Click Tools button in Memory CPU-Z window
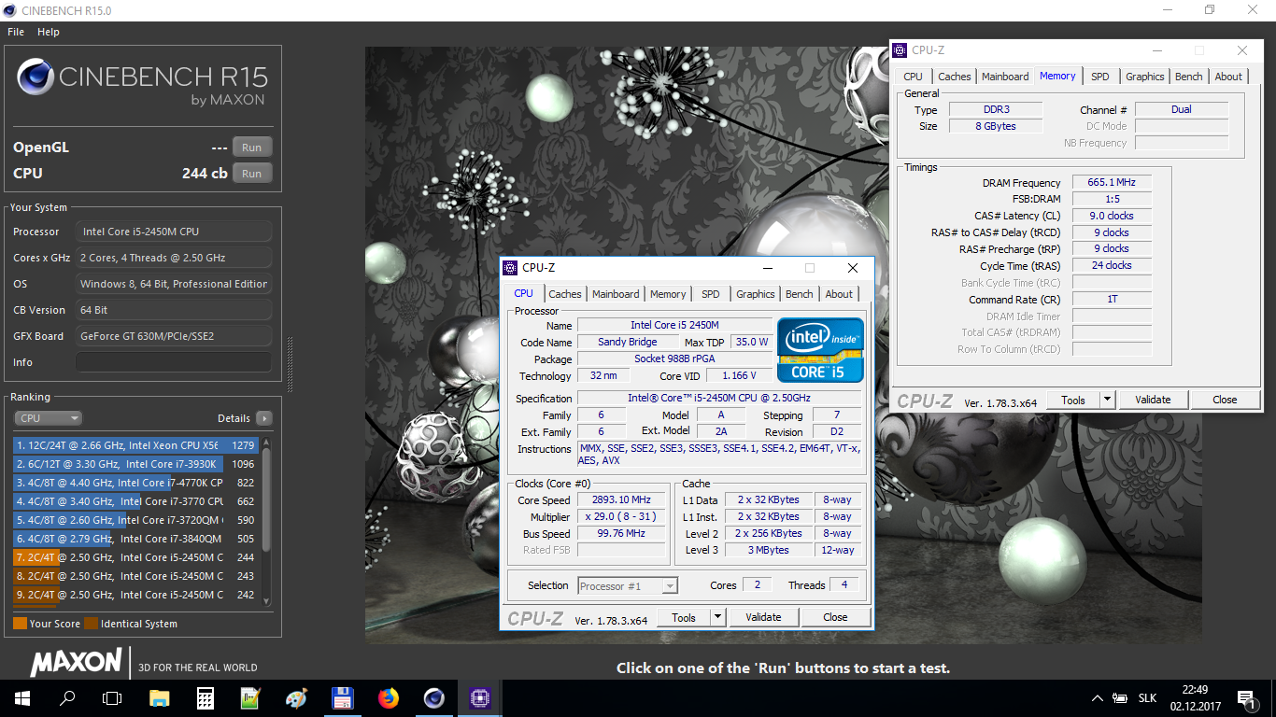 (1073, 400)
